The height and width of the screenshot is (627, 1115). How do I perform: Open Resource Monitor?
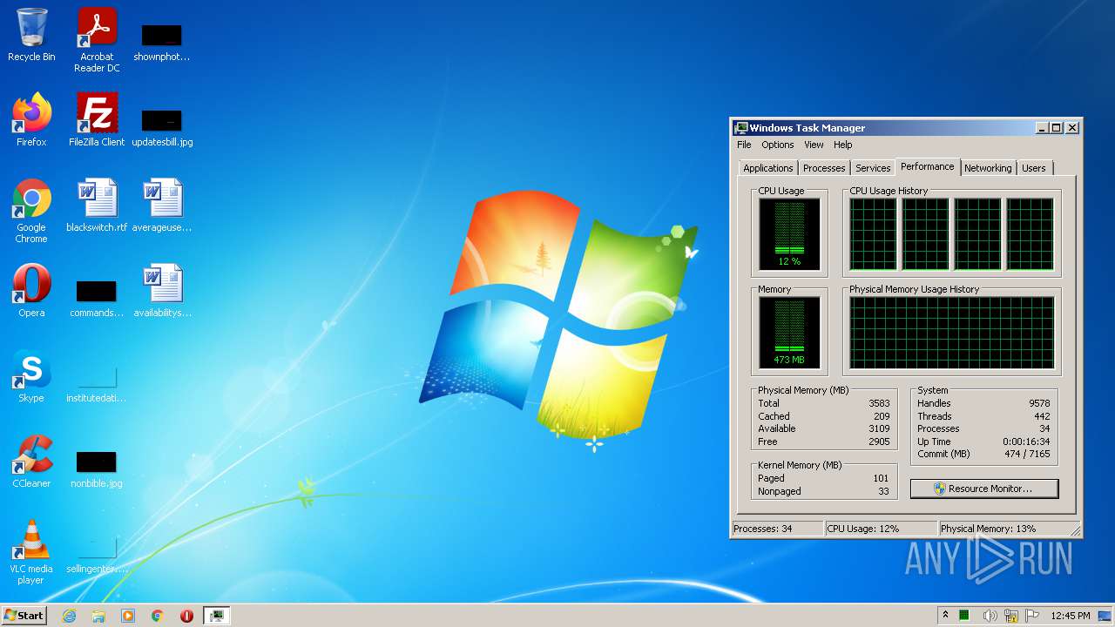pyautogui.click(x=984, y=489)
